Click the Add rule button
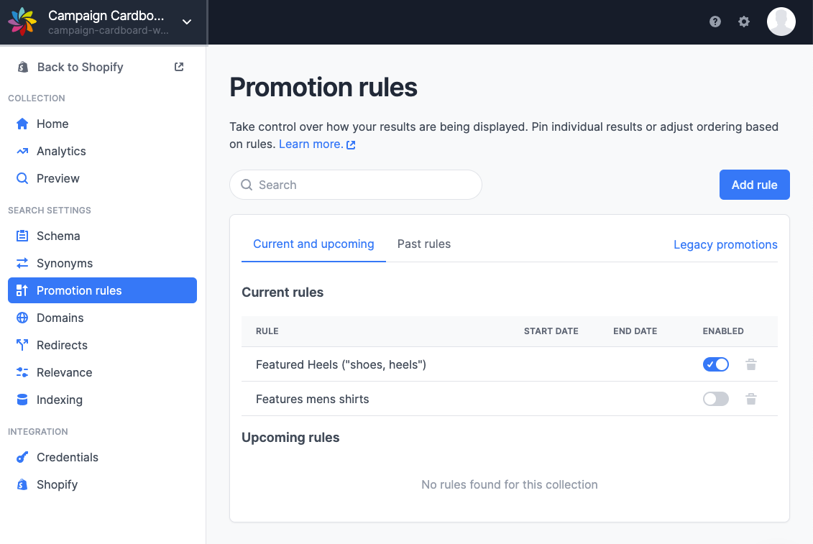The height and width of the screenshot is (544, 813). pyautogui.click(x=754, y=185)
